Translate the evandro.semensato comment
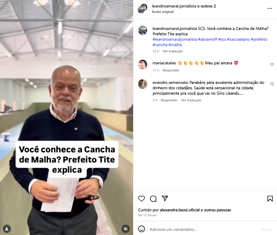This screenshot has width=277, height=235. pyautogui.click(x=191, y=100)
